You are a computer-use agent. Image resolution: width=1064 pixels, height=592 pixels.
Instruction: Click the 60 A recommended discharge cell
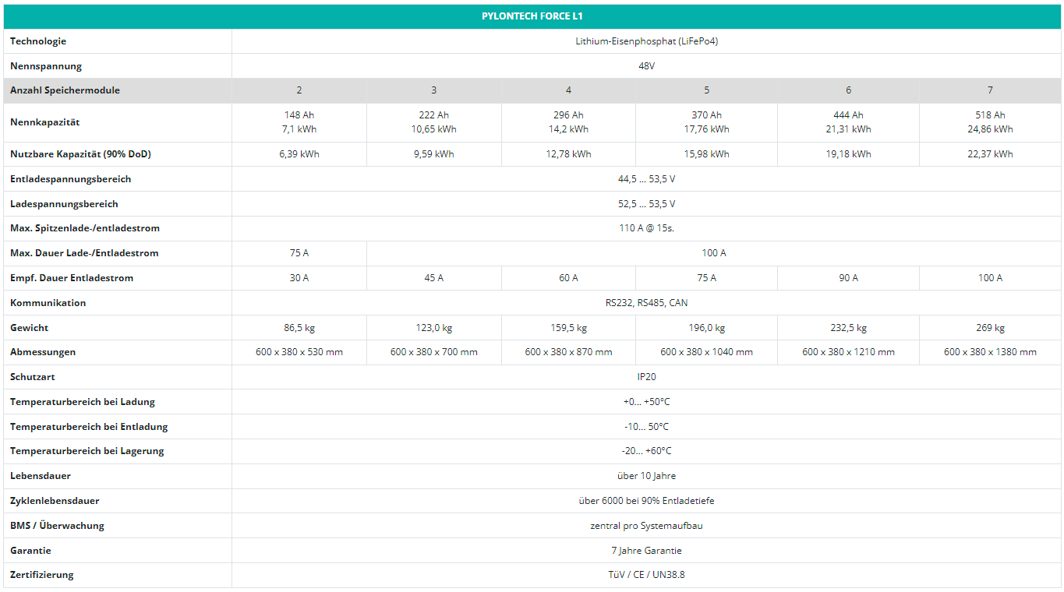[568, 278]
